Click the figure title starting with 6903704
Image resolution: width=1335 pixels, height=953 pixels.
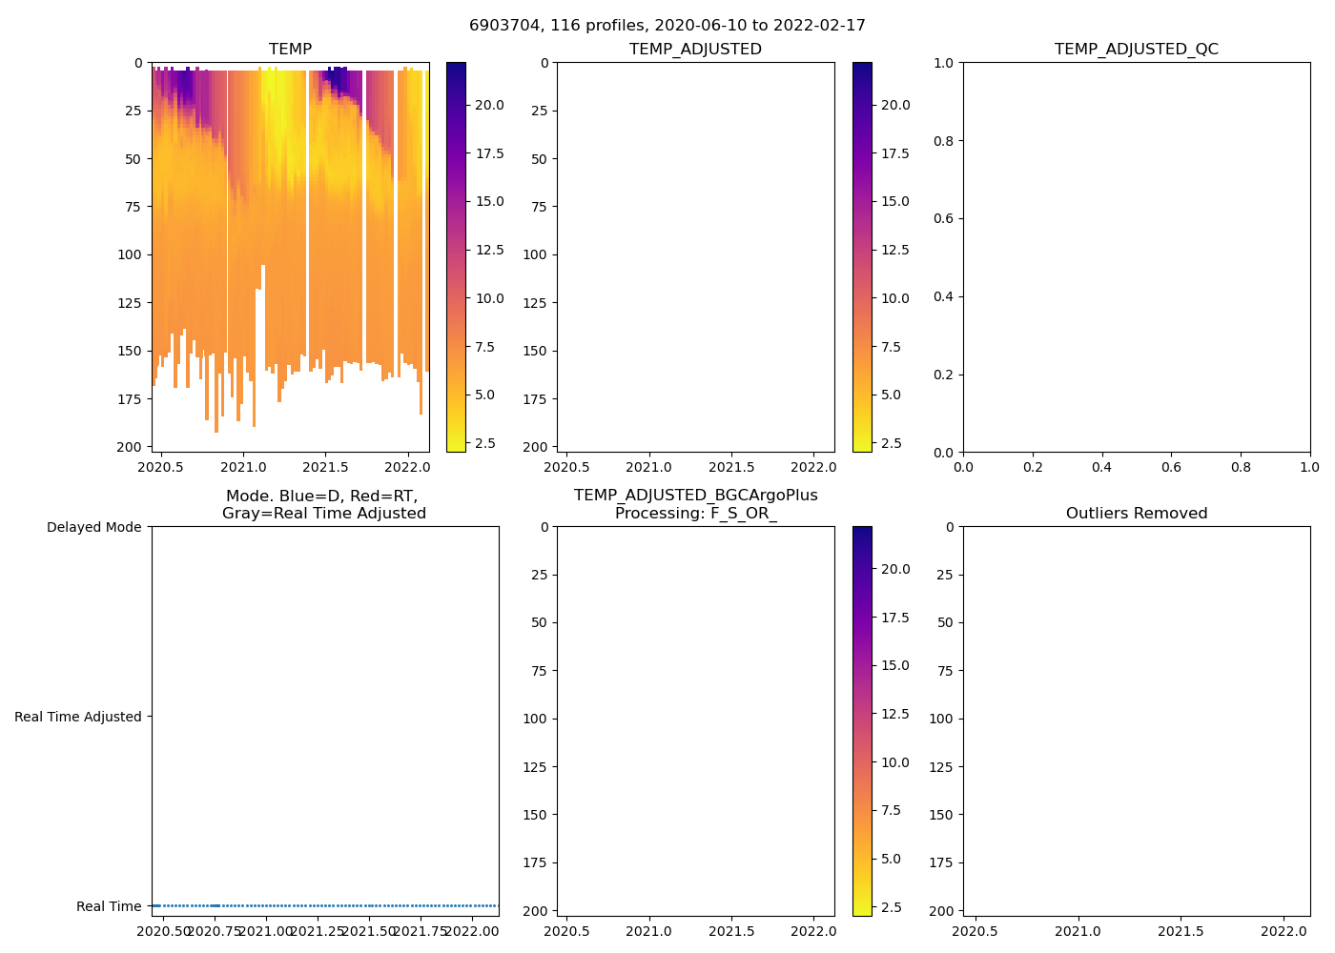(667, 26)
